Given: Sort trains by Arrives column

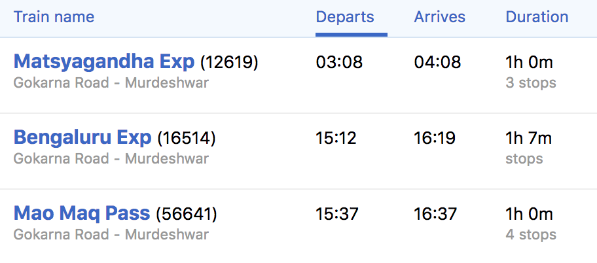Looking at the screenshot, I should pos(439,17).
